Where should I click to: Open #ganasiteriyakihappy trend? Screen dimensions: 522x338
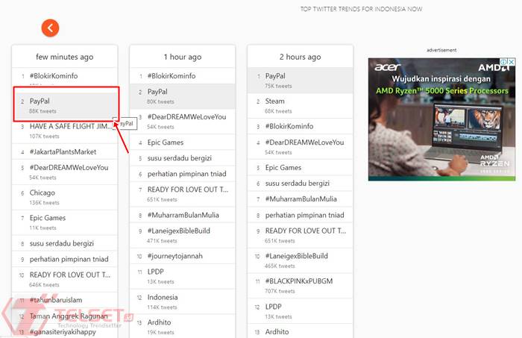pos(65,332)
